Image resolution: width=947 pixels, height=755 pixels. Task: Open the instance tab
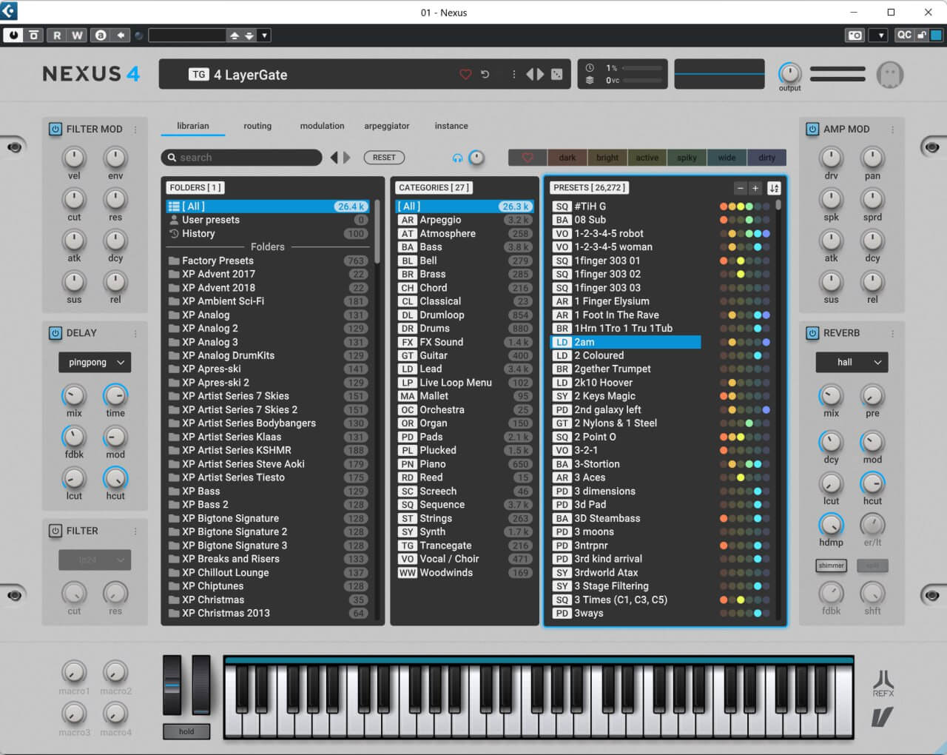click(x=451, y=126)
